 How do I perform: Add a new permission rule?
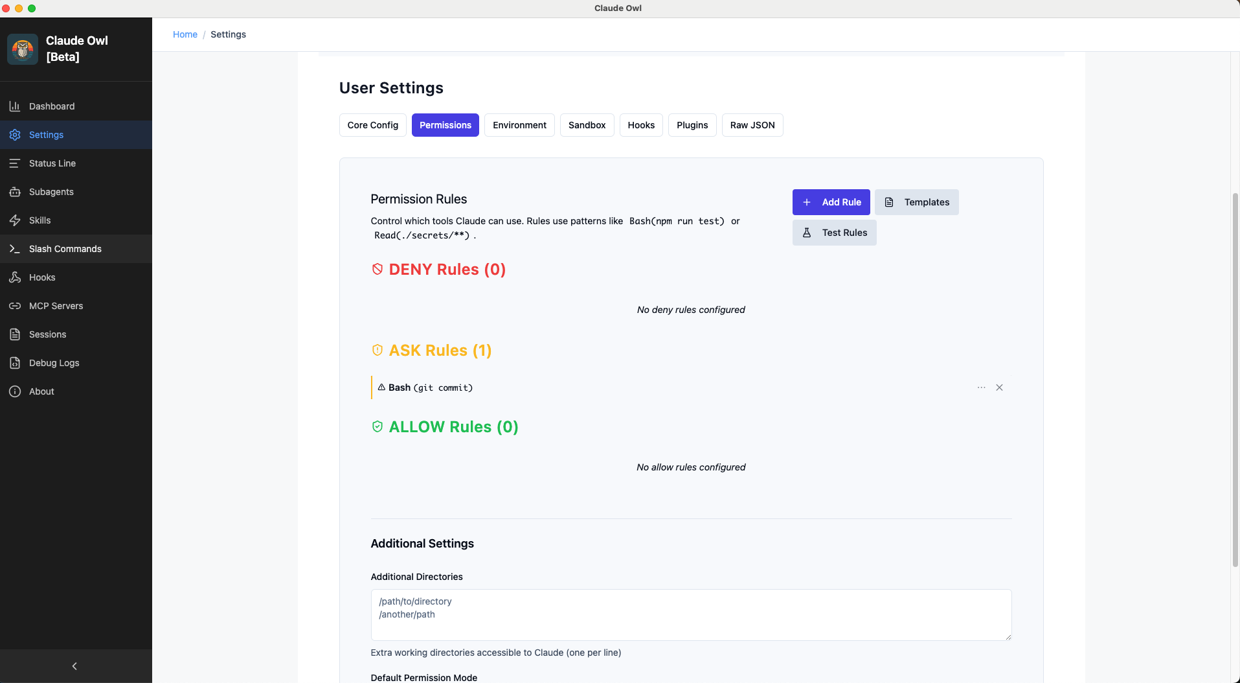(831, 202)
